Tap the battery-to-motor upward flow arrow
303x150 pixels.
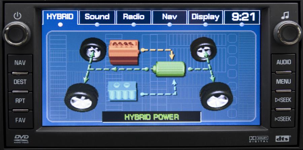pos(159,88)
